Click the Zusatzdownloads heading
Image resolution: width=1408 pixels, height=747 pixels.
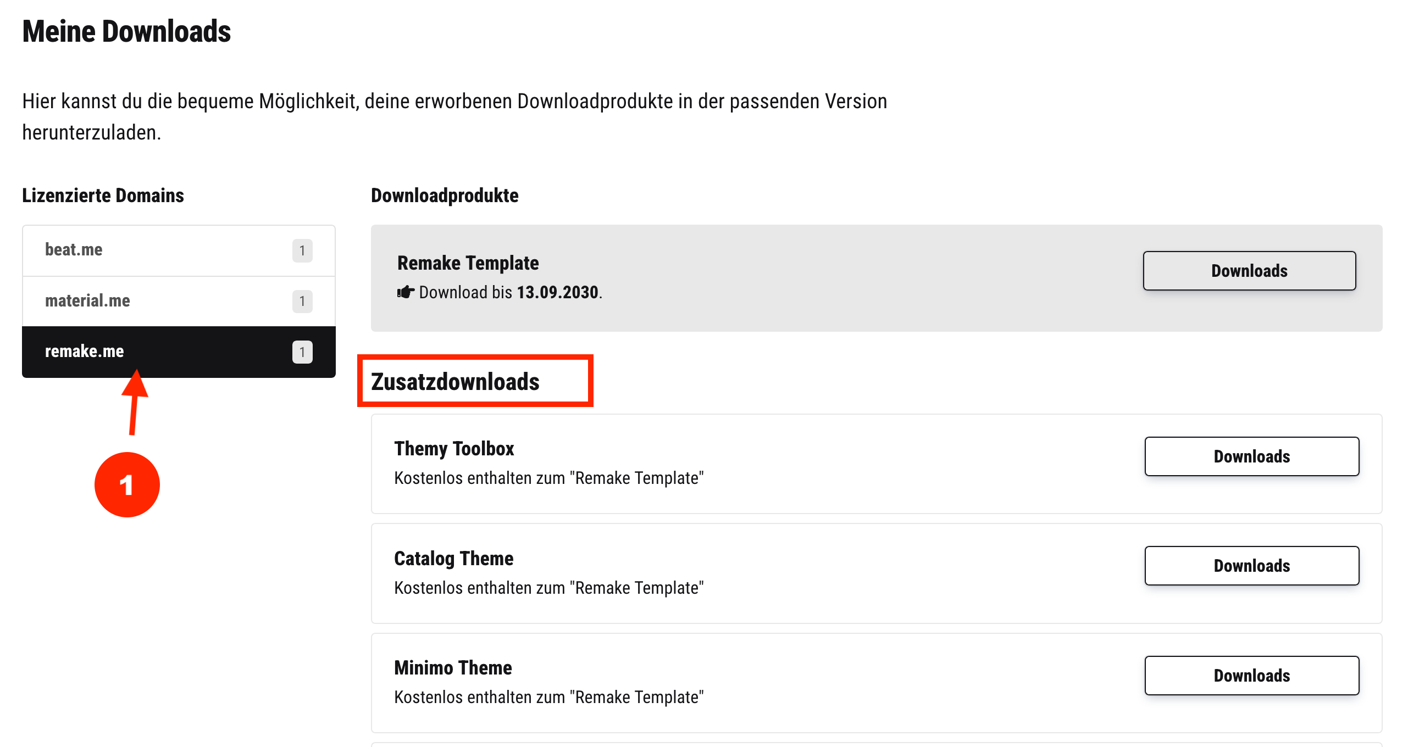[x=455, y=381]
